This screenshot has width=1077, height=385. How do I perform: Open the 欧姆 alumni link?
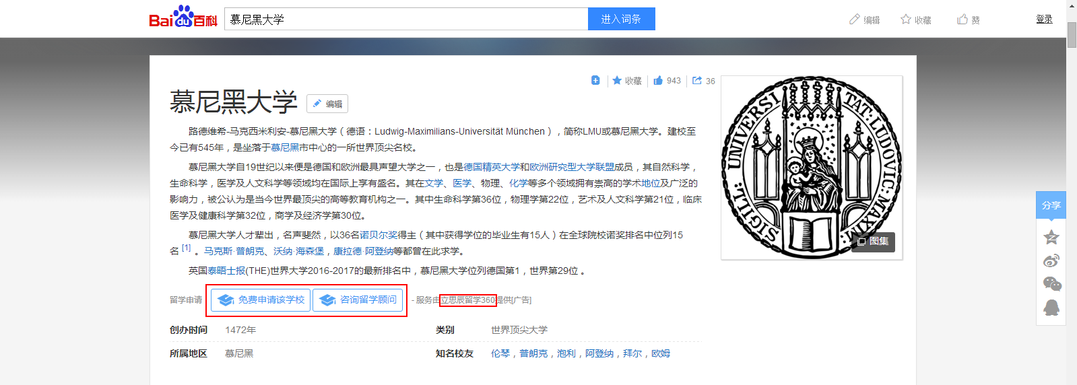661,353
